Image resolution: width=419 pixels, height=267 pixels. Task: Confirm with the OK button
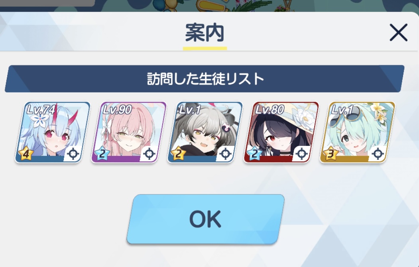205,219
